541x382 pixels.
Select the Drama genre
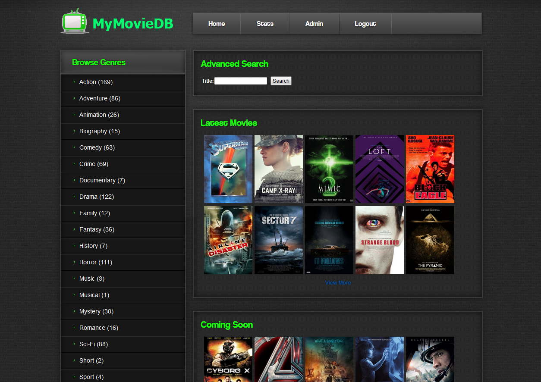coord(96,197)
